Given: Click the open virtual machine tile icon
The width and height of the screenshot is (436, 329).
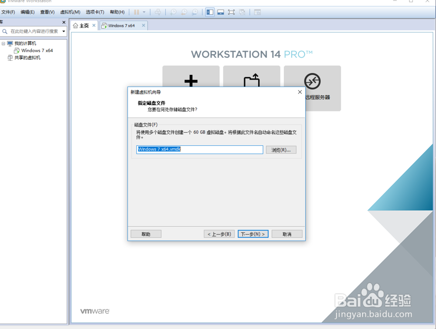Looking at the screenshot, I should (252, 80).
